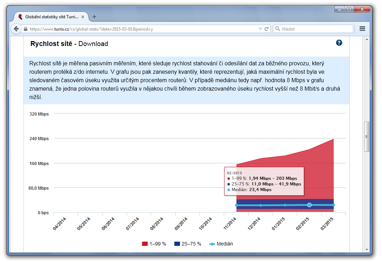Open the Firefox hamburger menu
The height and width of the screenshot is (262, 382).
pos(362,29)
